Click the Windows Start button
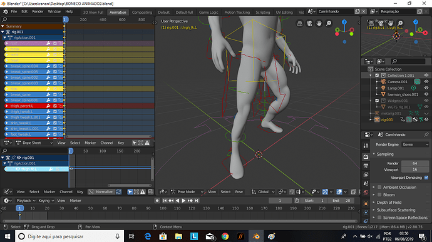 pos(7,236)
